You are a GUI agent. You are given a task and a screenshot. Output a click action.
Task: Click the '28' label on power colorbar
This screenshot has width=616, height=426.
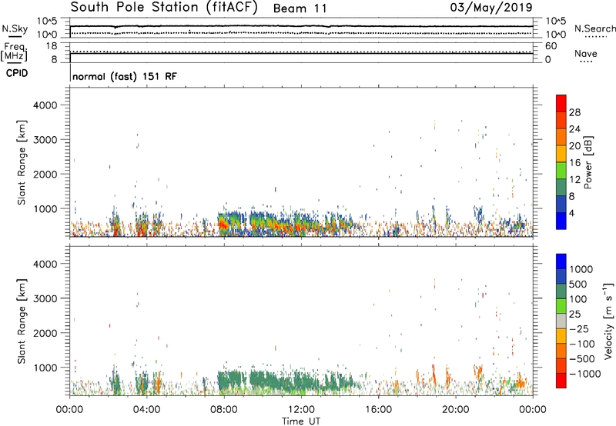click(574, 112)
